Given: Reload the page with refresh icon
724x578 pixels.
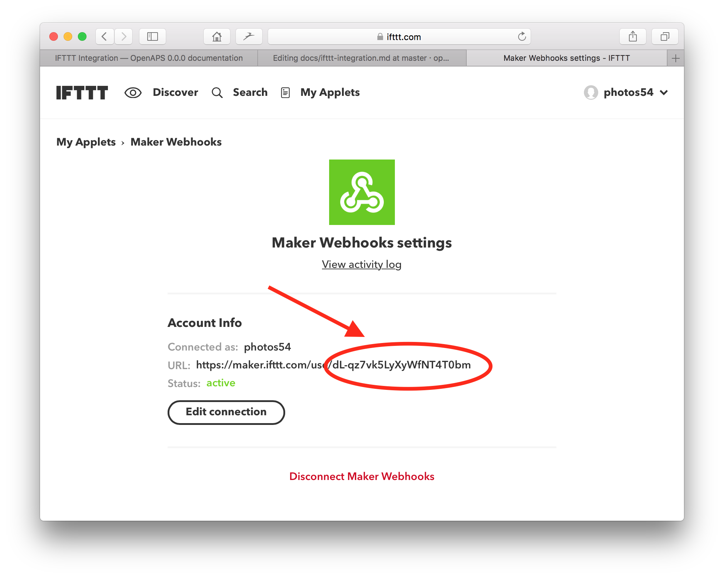Looking at the screenshot, I should pyautogui.click(x=522, y=36).
